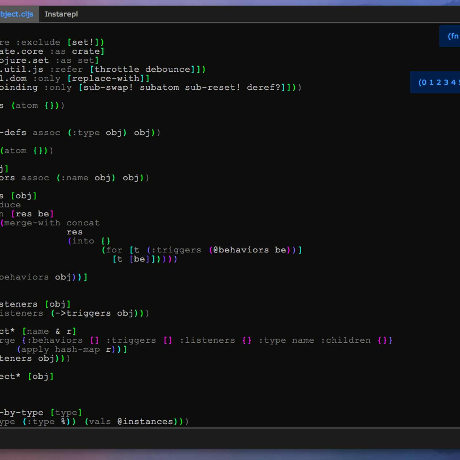460x460 pixels.
Task: Click ':children' keyword in the map
Action: 346,340
